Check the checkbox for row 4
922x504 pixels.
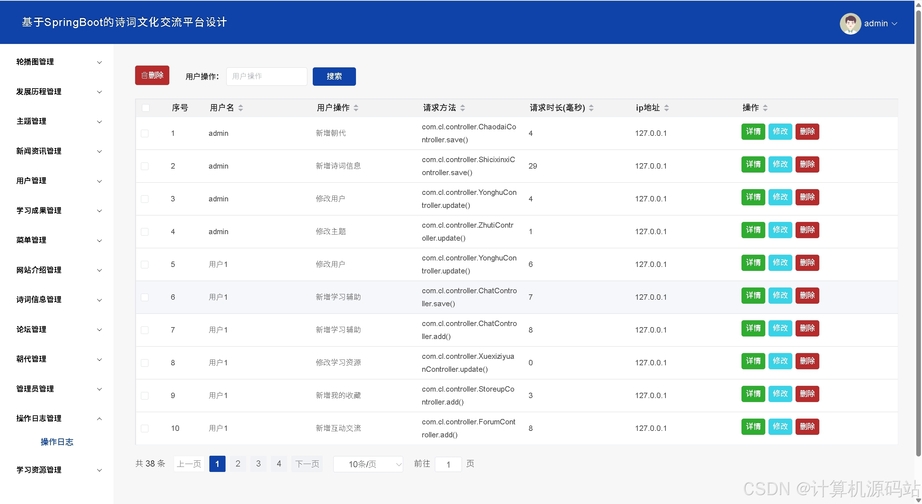coord(145,232)
